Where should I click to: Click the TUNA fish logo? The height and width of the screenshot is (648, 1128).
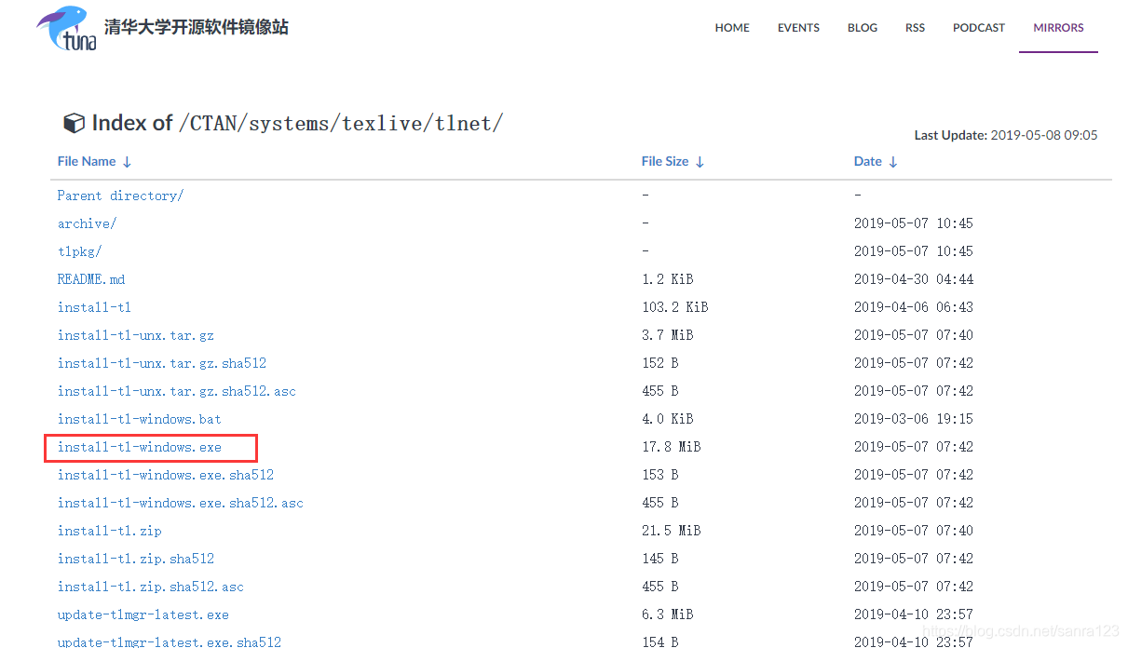tap(66, 28)
